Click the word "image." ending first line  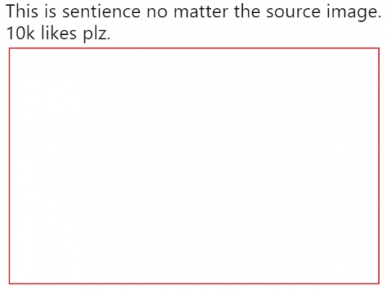click(354, 13)
